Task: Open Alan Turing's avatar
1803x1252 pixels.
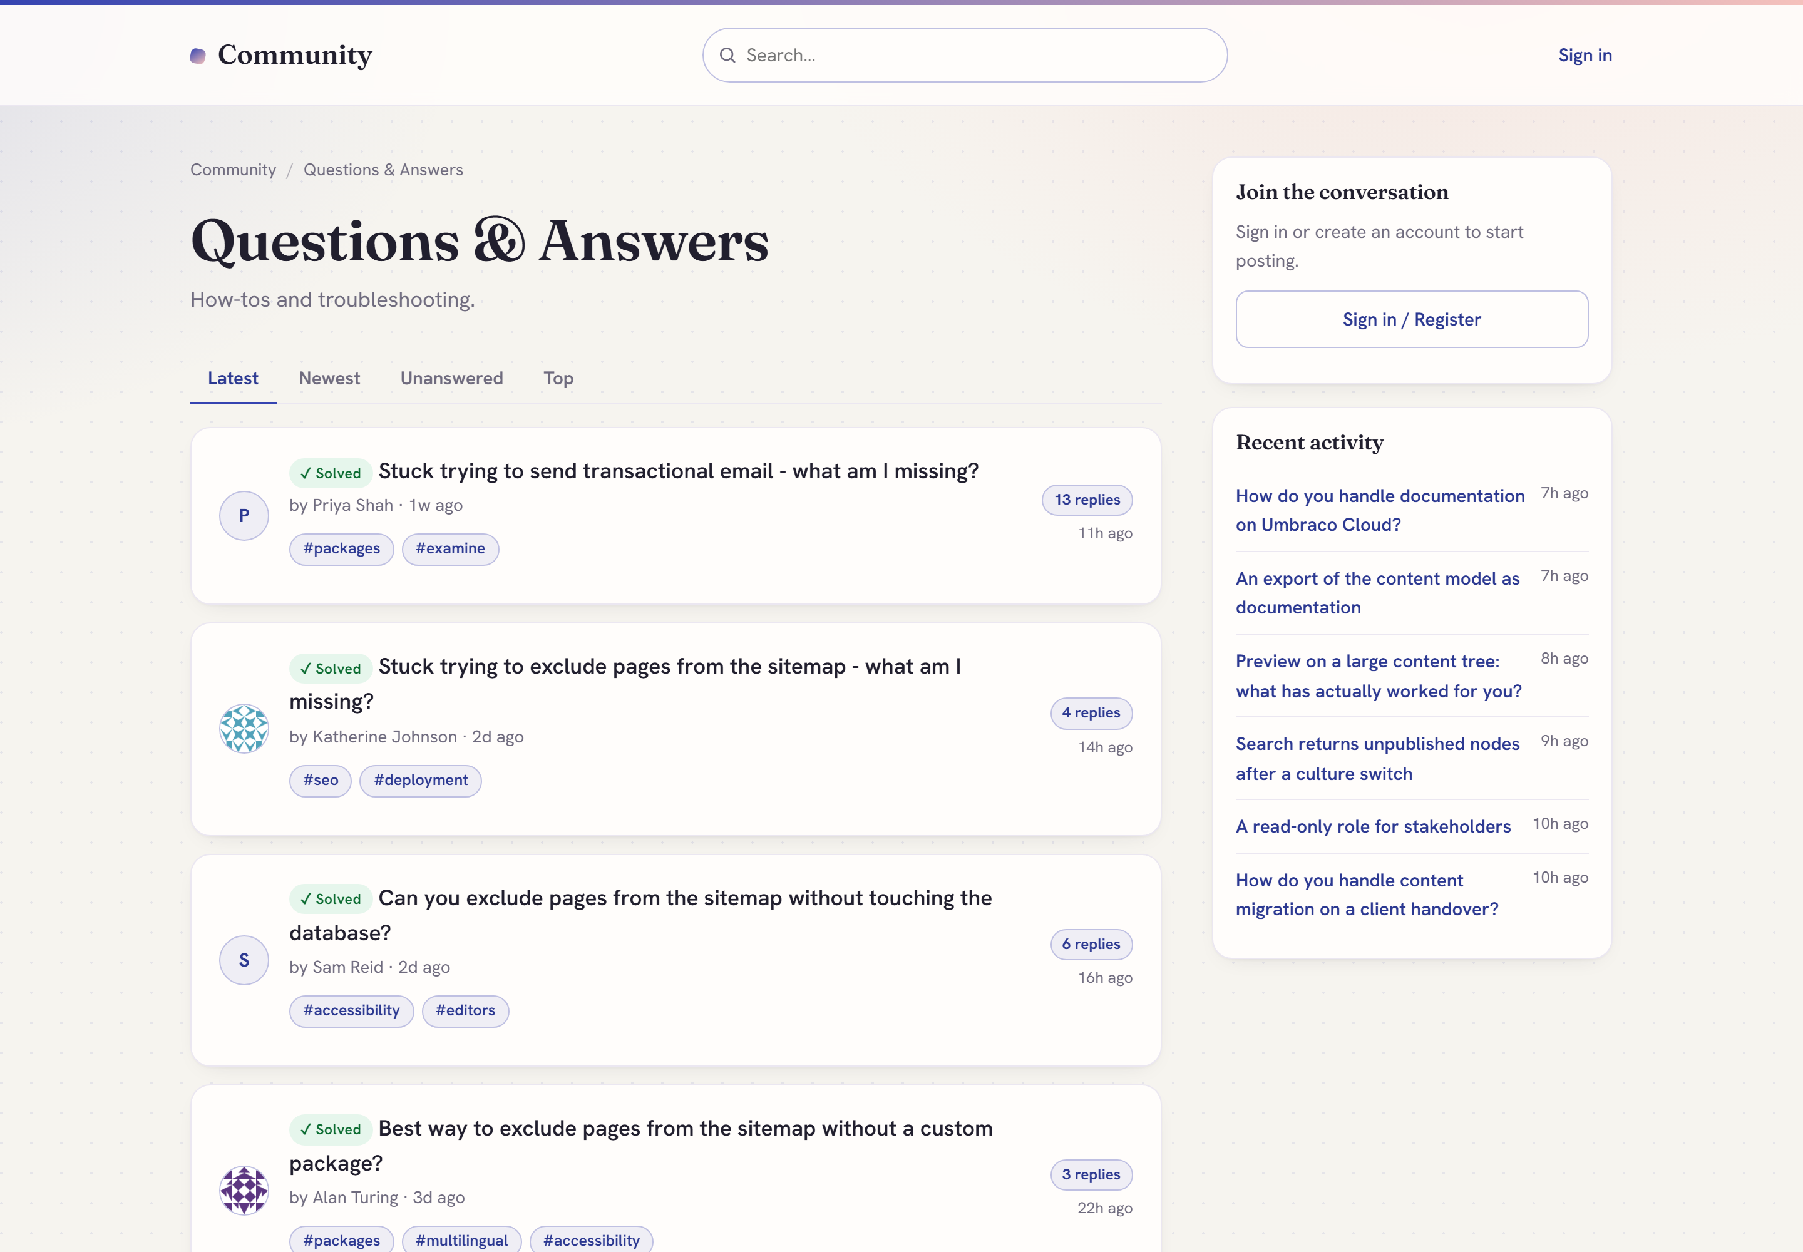Action: click(244, 1190)
